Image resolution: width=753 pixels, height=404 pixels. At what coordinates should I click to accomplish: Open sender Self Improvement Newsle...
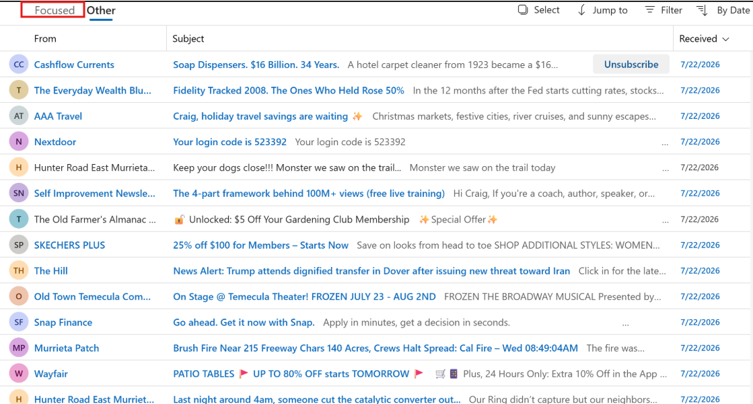95,194
